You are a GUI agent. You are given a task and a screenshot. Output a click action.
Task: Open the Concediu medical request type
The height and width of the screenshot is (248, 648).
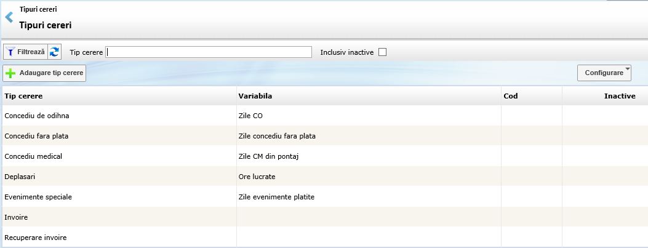coord(33,156)
